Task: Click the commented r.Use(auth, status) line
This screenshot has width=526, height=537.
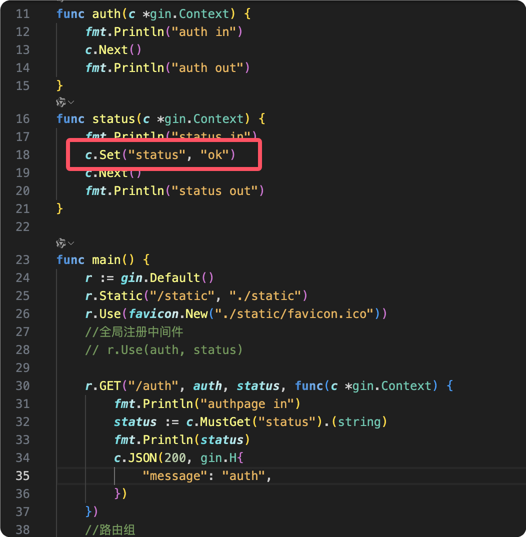Action: tap(164, 350)
